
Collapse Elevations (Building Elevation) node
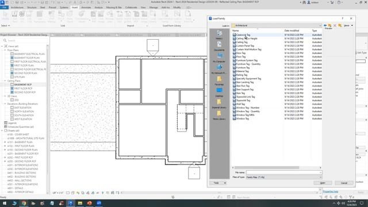(5, 103)
